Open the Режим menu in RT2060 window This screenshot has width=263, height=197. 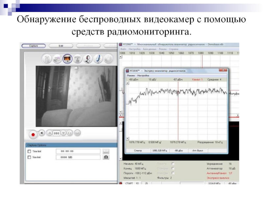[163, 49]
